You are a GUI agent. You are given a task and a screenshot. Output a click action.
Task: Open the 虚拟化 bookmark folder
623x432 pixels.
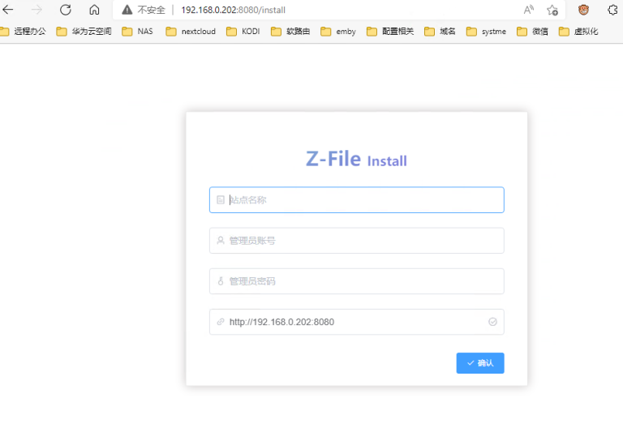click(578, 32)
